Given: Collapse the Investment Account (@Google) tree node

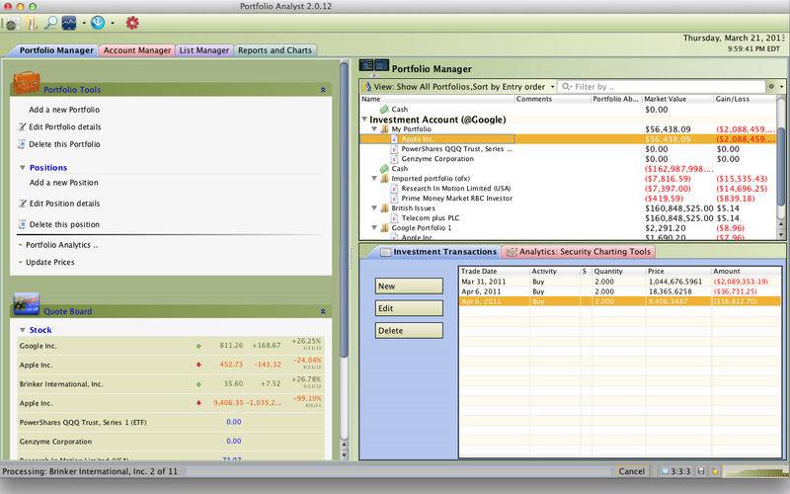Looking at the screenshot, I should (364, 120).
